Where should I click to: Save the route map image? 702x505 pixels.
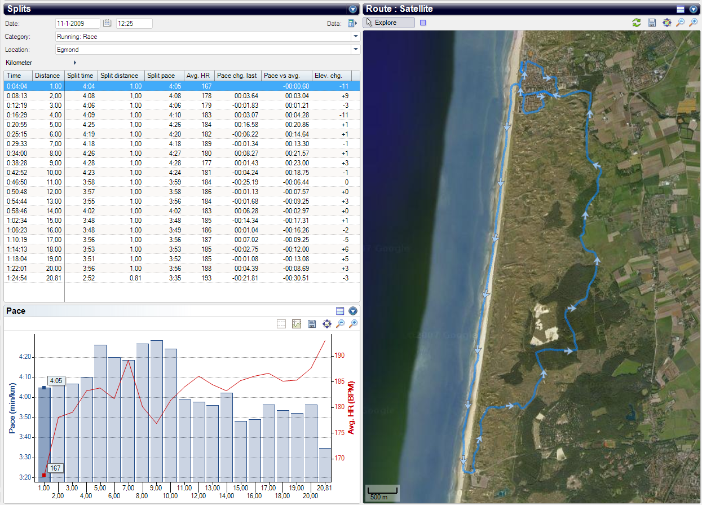(652, 23)
